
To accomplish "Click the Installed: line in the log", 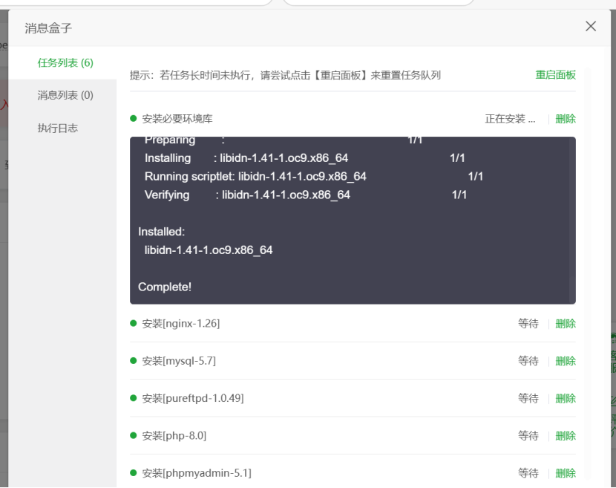I will [x=162, y=232].
